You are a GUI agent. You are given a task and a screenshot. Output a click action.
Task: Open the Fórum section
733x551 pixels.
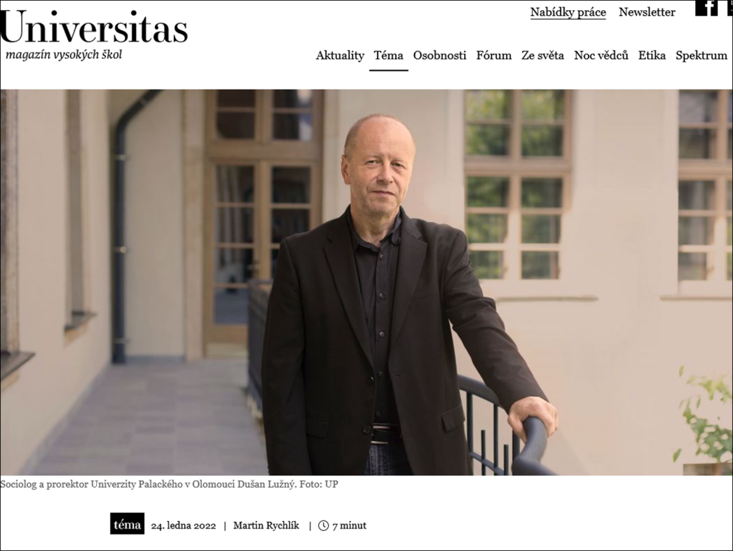click(494, 56)
